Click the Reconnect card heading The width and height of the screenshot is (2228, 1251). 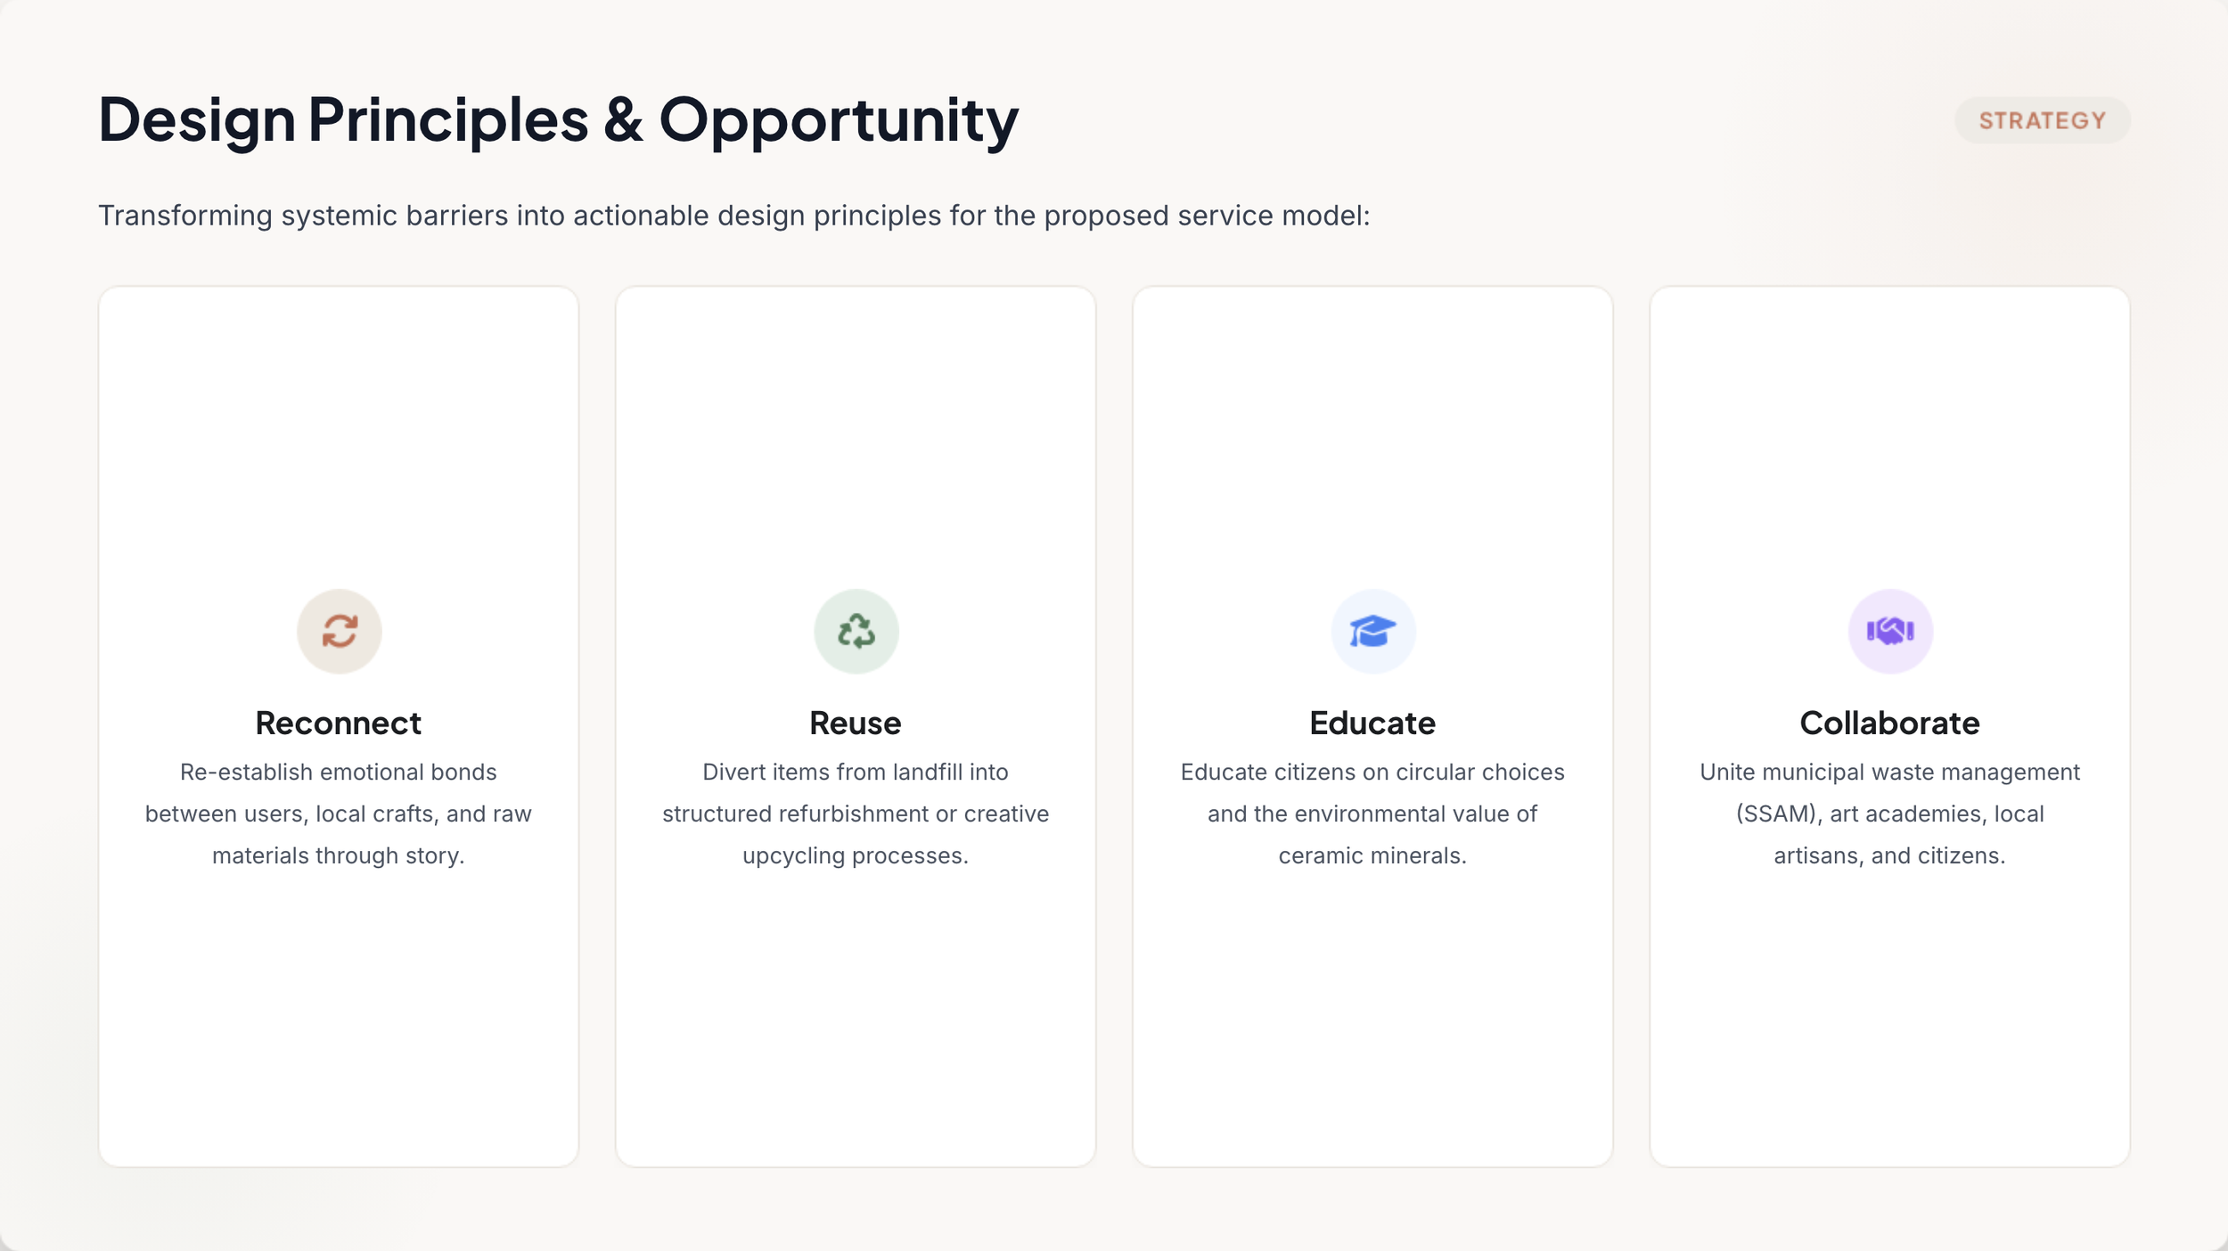(x=339, y=723)
